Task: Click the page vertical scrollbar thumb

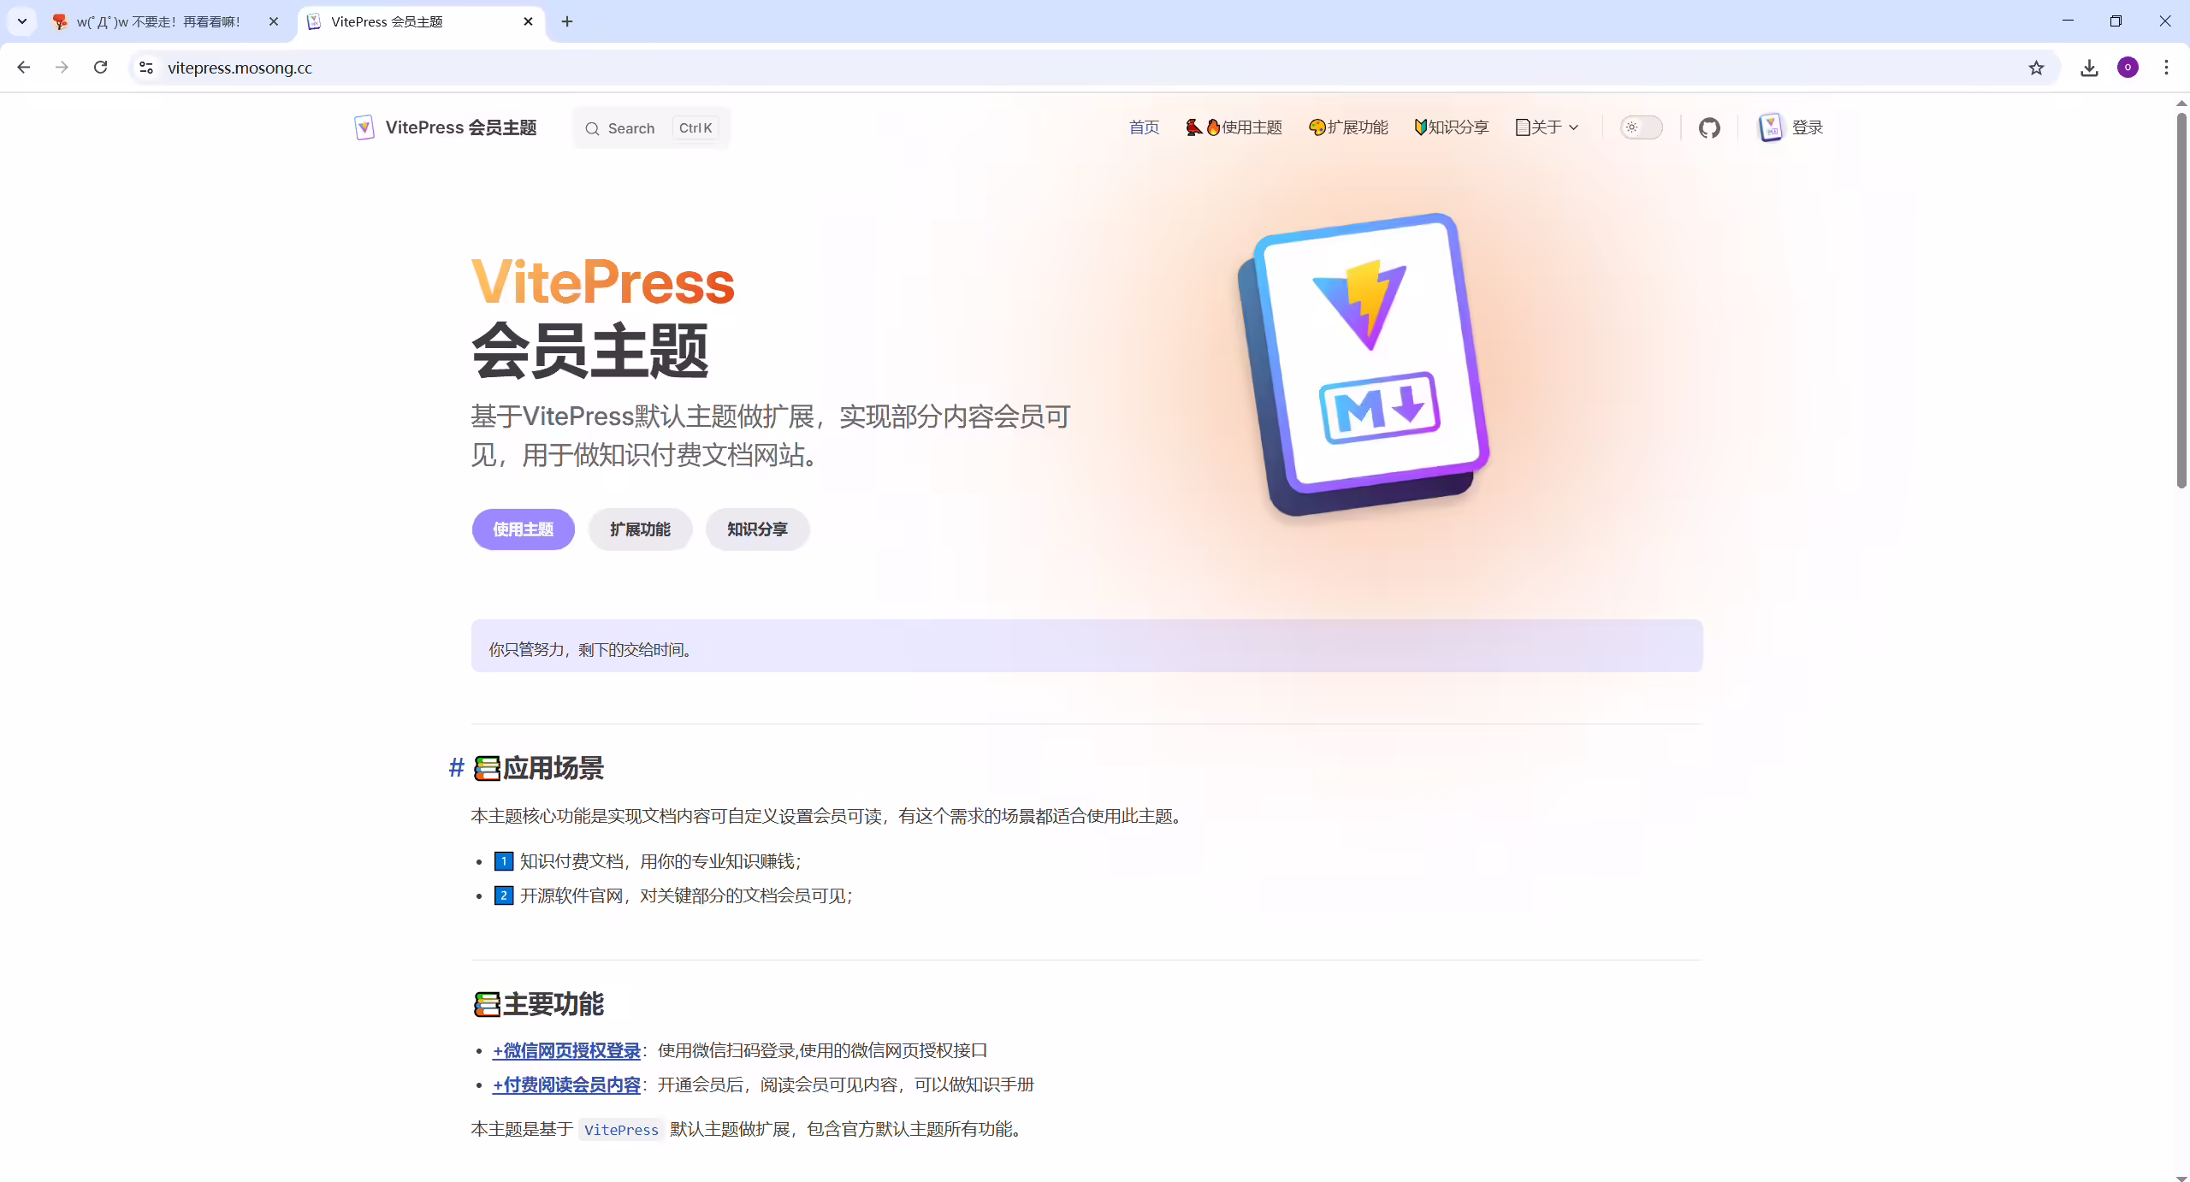Action: tap(2181, 299)
